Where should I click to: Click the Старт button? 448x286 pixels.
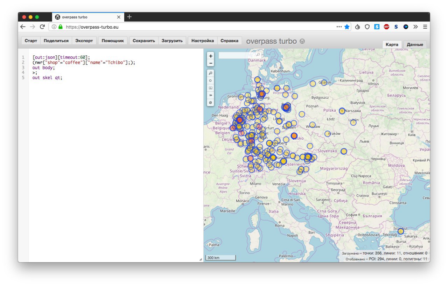[x=31, y=41]
